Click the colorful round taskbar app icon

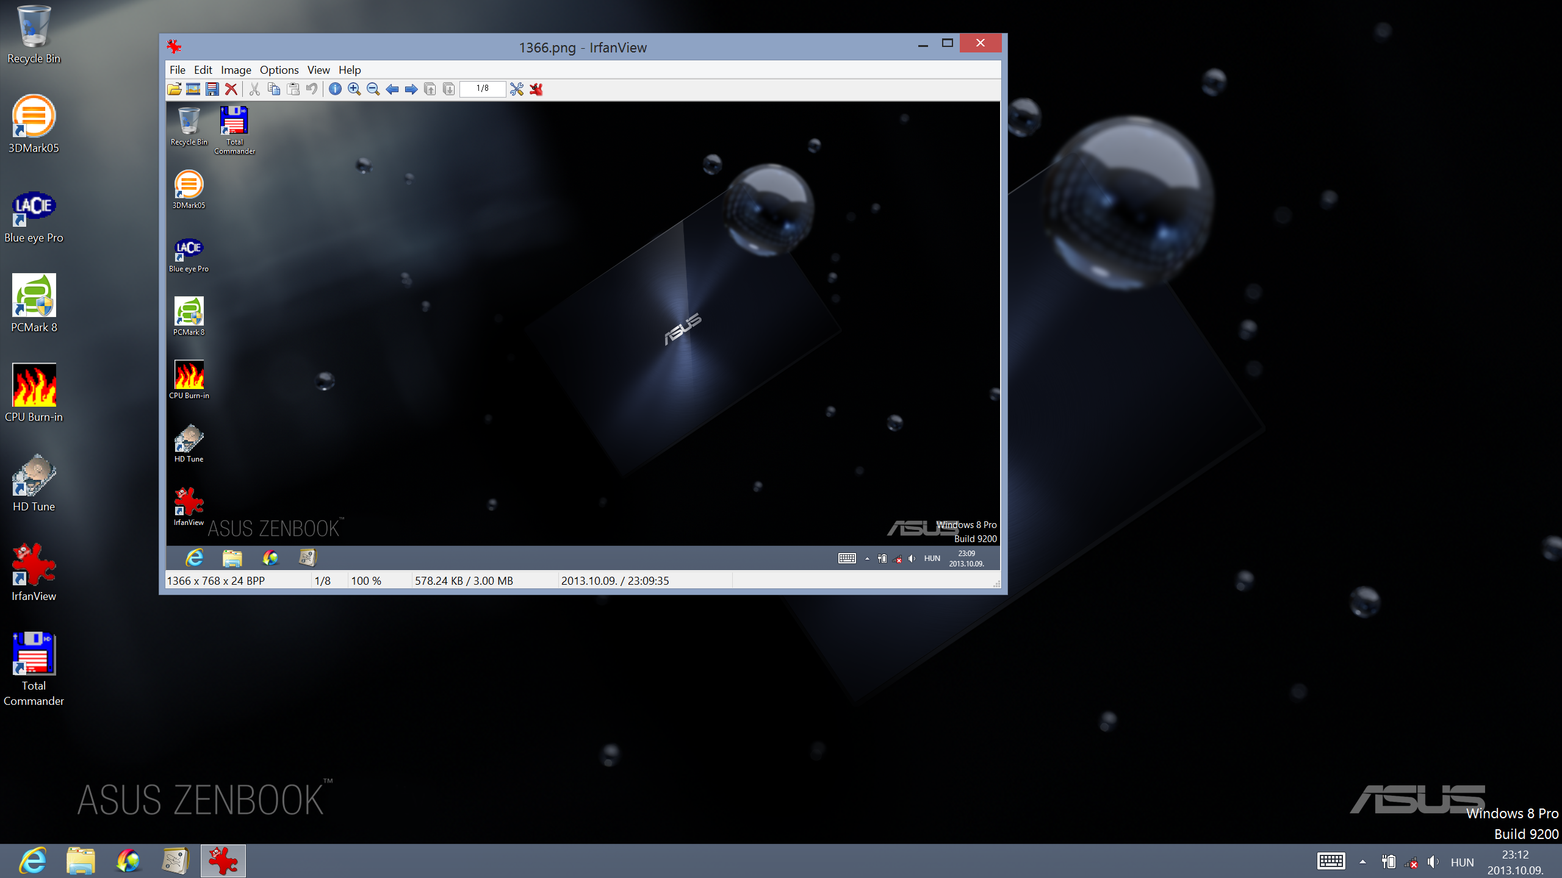click(128, 861)
